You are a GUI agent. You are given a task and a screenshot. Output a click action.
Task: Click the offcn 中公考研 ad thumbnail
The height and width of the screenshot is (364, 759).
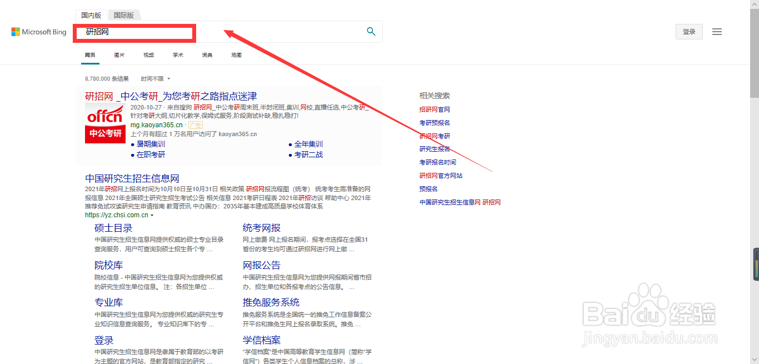click(x=105, y=123)
